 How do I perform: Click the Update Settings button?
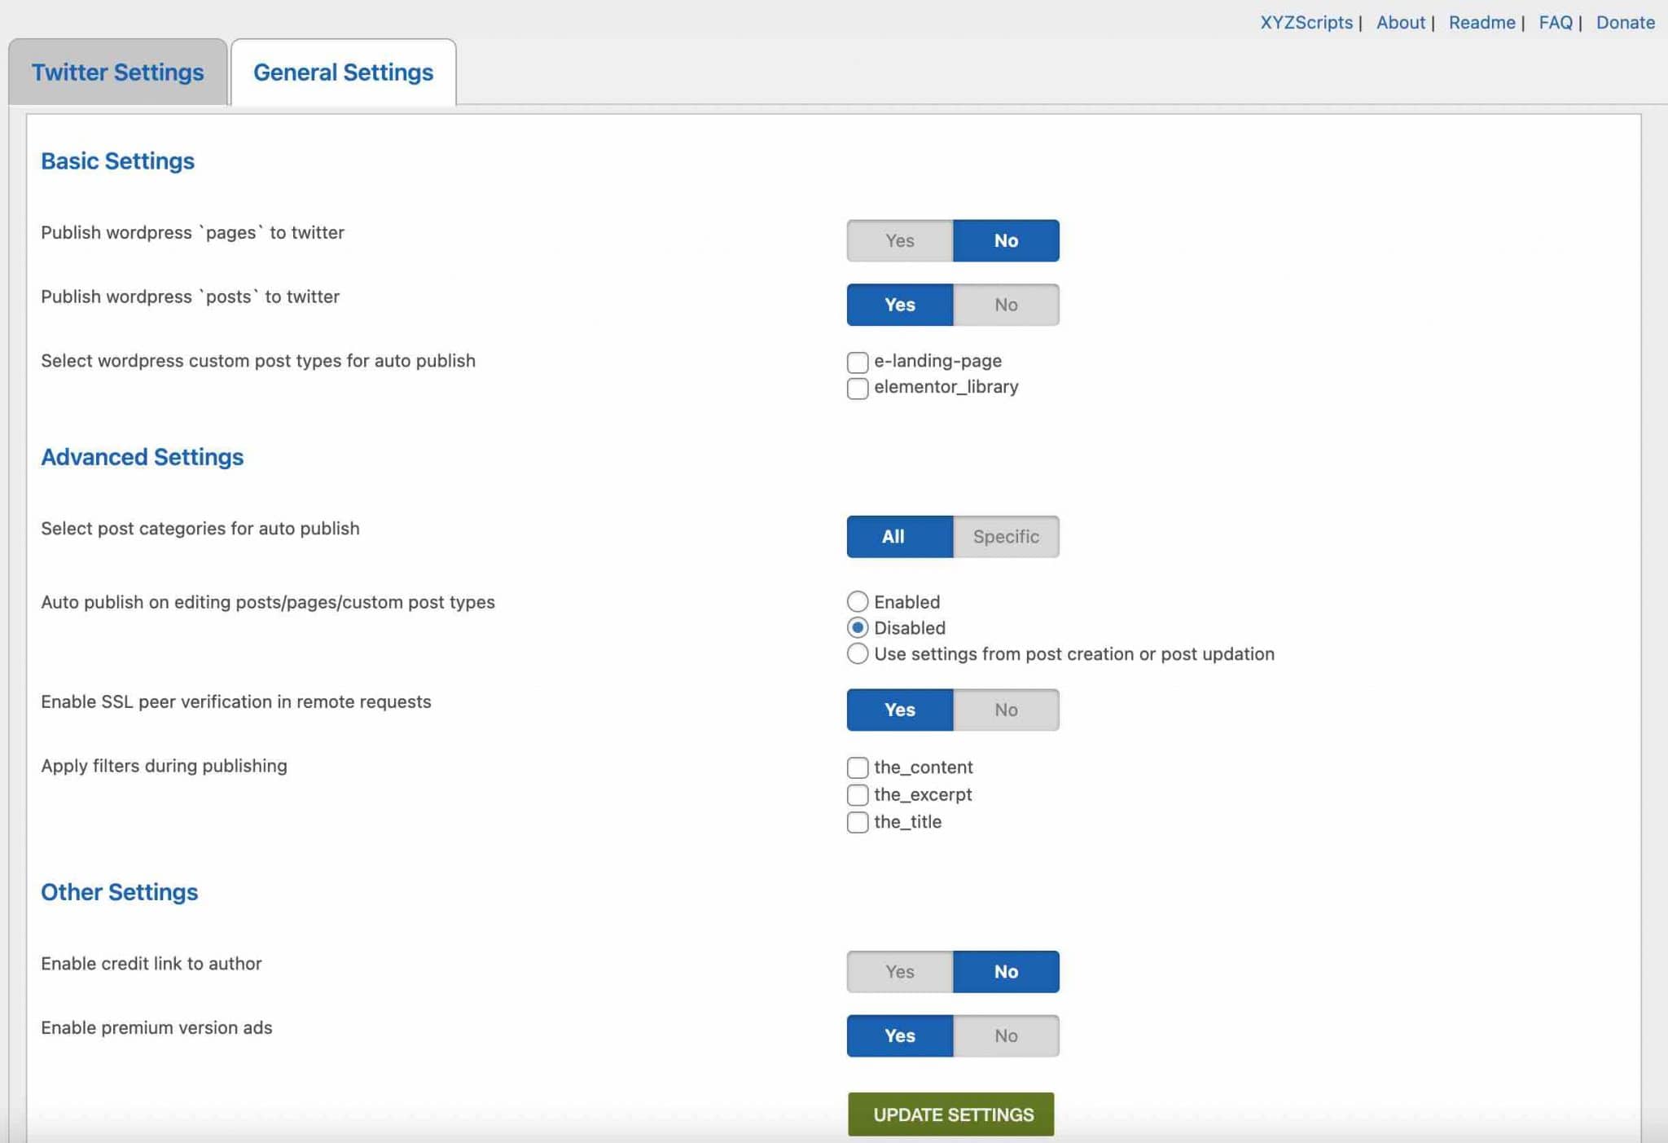950,1114
